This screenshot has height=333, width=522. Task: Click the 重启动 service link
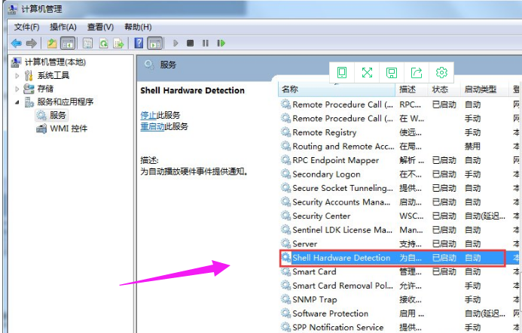pos(152,126)
